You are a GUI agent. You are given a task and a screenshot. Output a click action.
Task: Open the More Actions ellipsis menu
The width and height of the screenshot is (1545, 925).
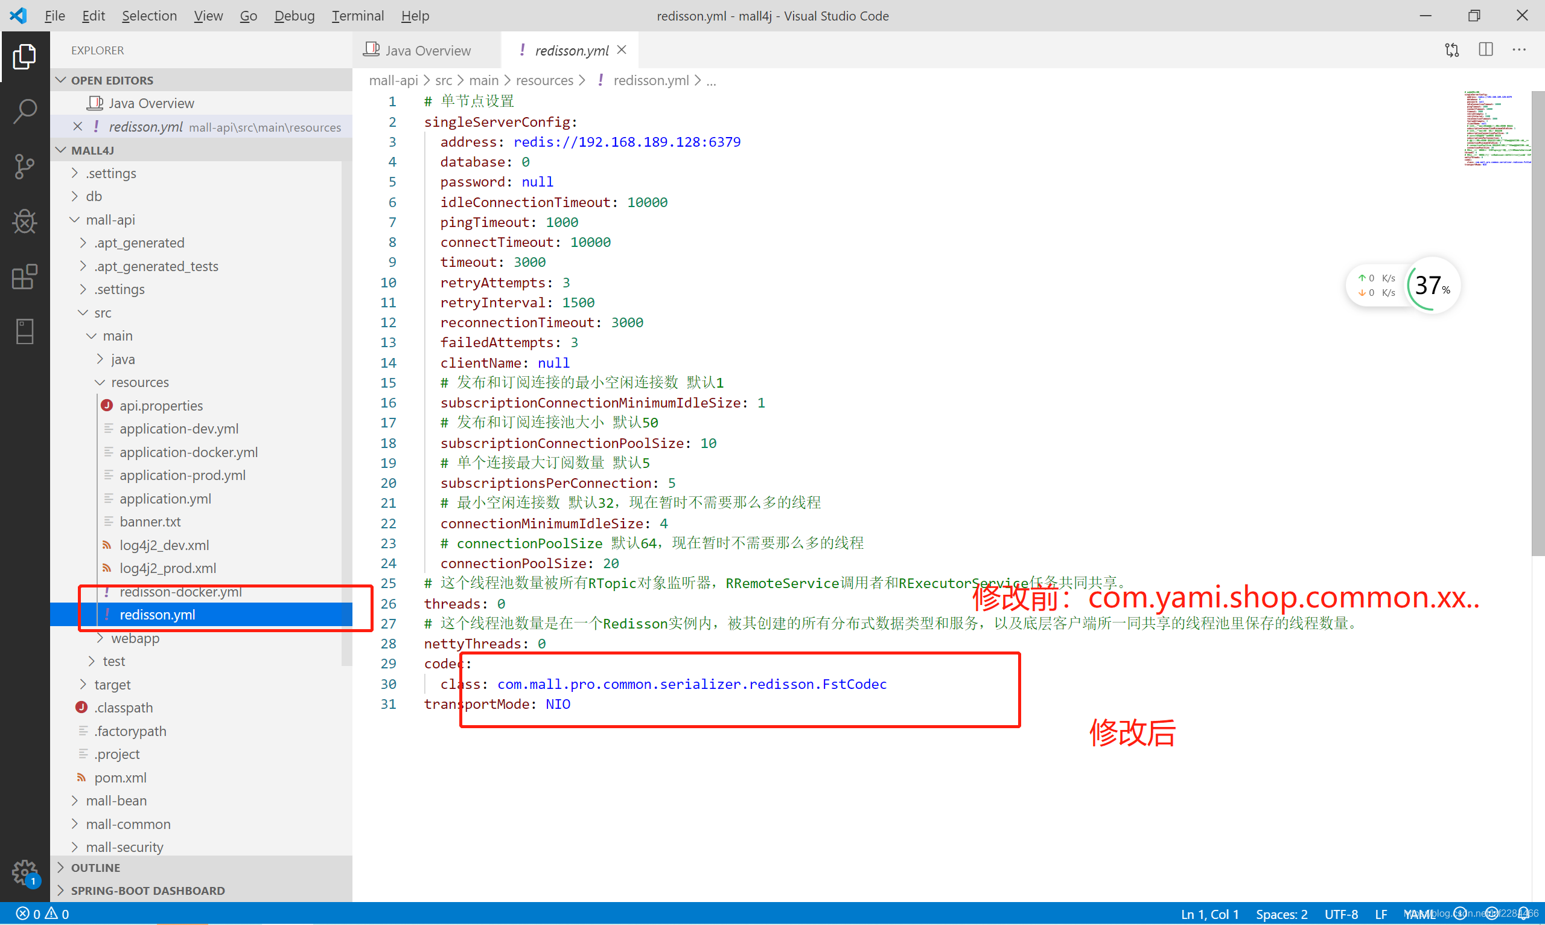coord(1519,50)
